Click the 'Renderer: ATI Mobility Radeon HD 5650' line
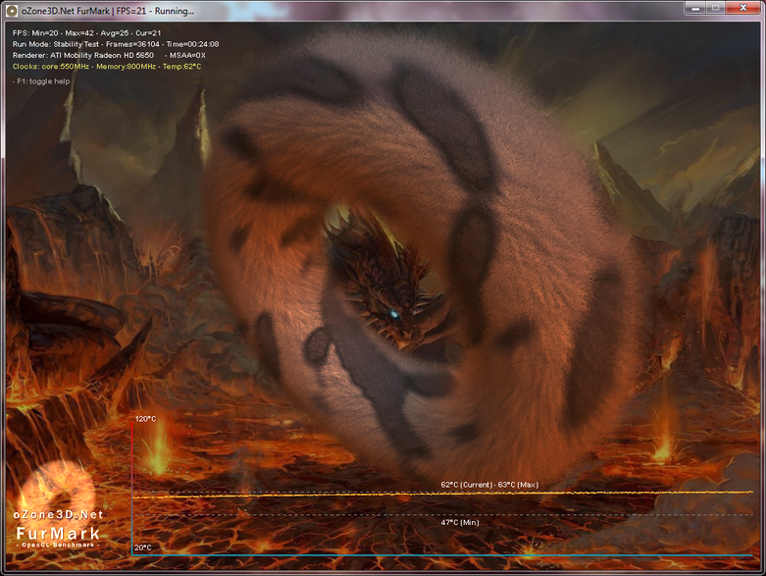This screenshot has width=766, height=576. (x=109, y=55)
